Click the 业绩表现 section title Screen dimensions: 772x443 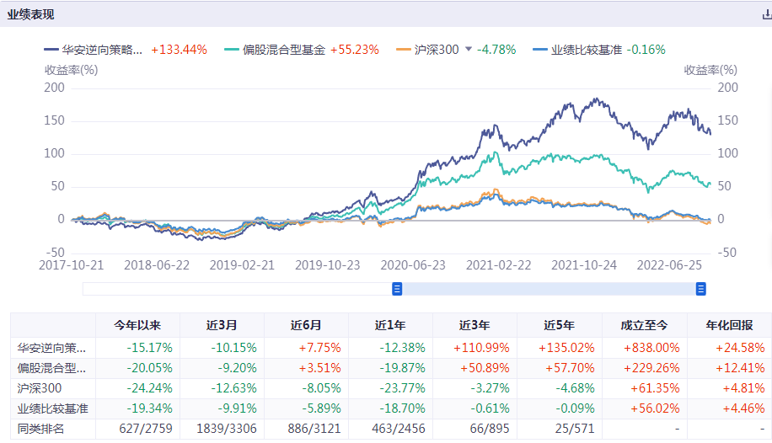tap(31, 15)
